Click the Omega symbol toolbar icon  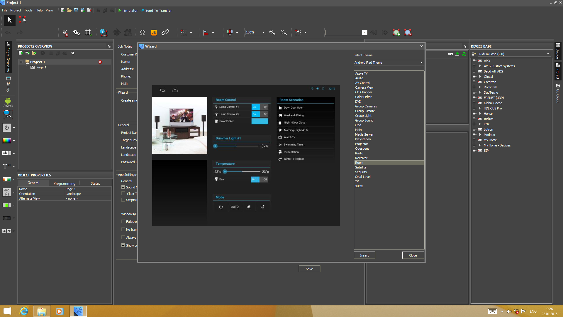pos(143,33)
